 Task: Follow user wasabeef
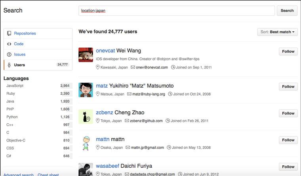pos(288,167)
